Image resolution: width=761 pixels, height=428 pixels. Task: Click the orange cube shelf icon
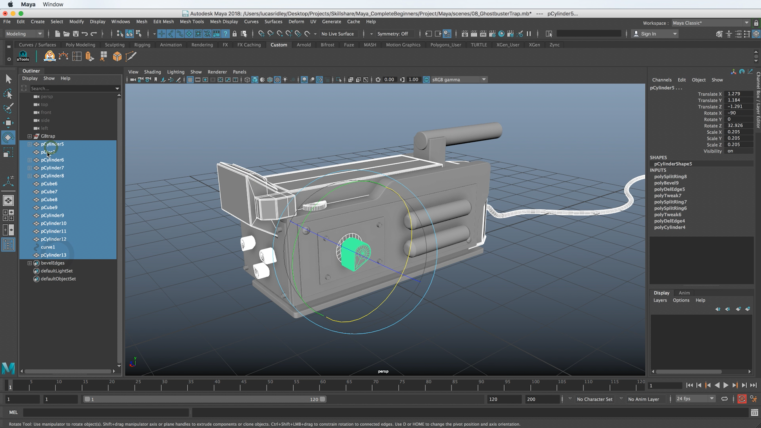[x=117, y=56]
